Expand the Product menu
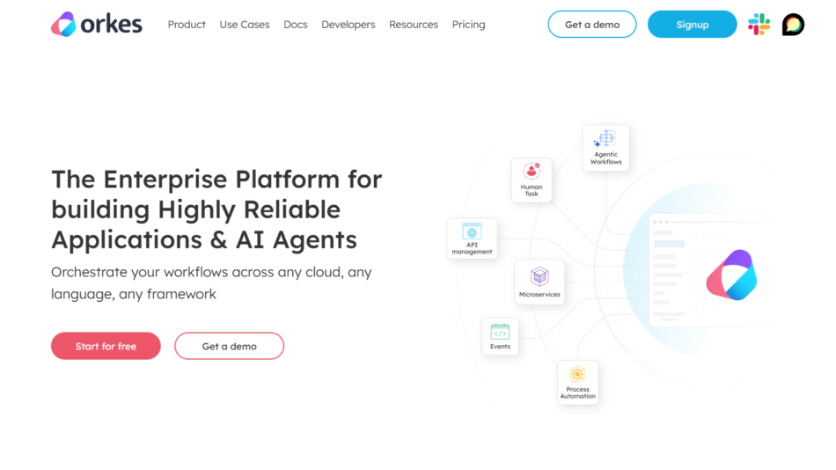This screenshot has height=470, width=836. [x=187, y=25]
